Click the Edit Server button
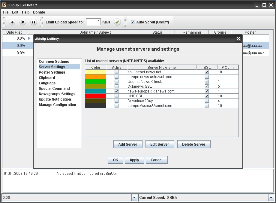This screenshot has height=203, width=276. coord(160,144)
